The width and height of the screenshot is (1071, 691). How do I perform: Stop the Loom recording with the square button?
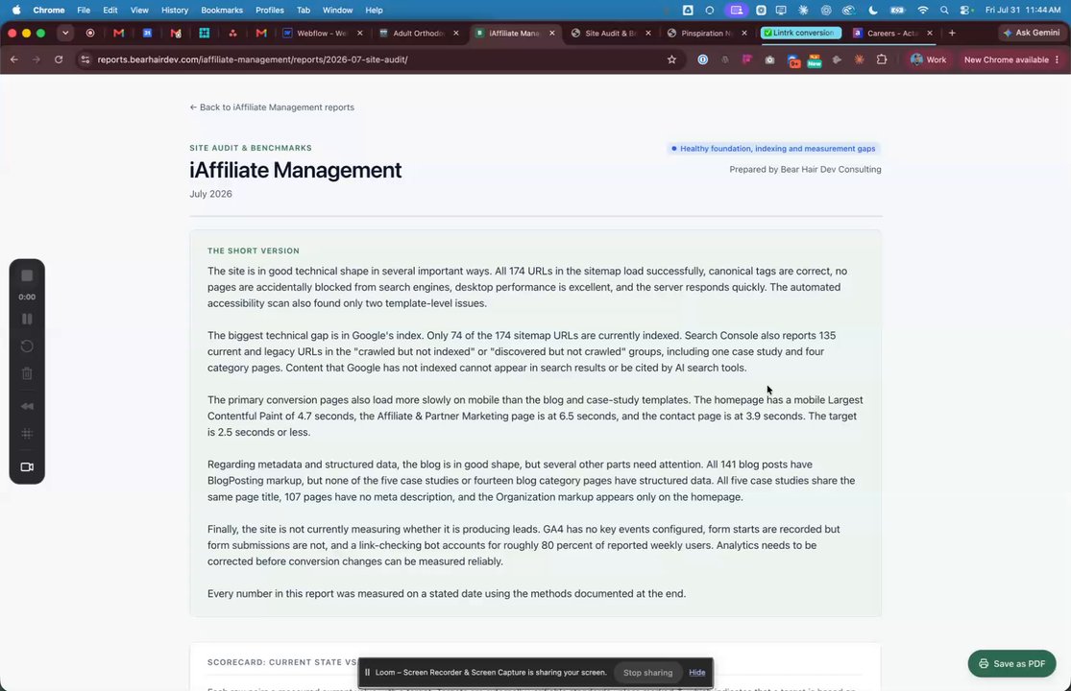coord(27,275)
